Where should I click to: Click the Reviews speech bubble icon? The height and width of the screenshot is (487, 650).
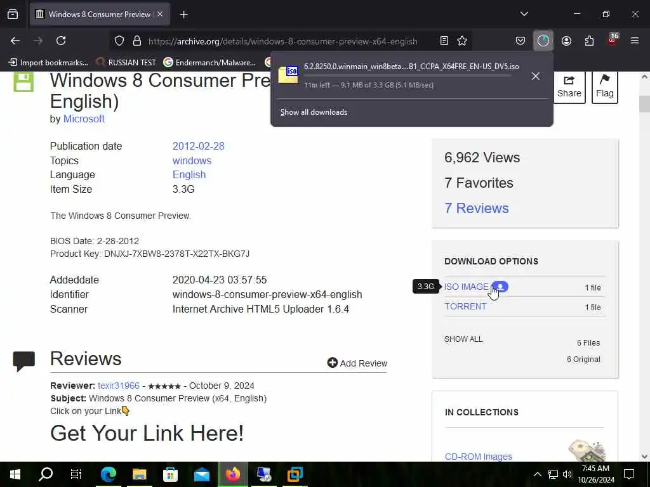(x=23, y=361)
